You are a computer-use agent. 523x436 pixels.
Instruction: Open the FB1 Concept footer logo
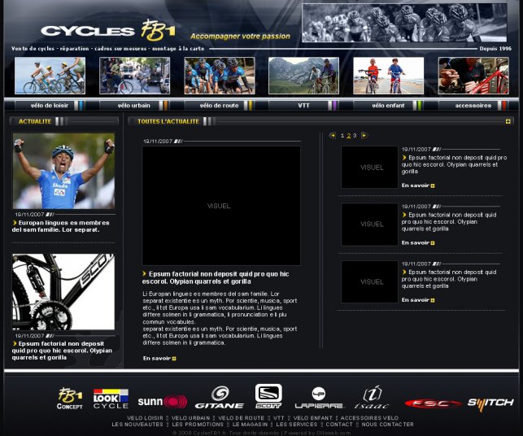70,399
